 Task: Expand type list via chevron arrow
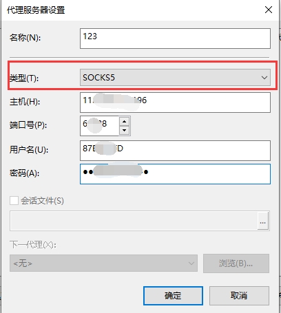(x=264, y=78)
